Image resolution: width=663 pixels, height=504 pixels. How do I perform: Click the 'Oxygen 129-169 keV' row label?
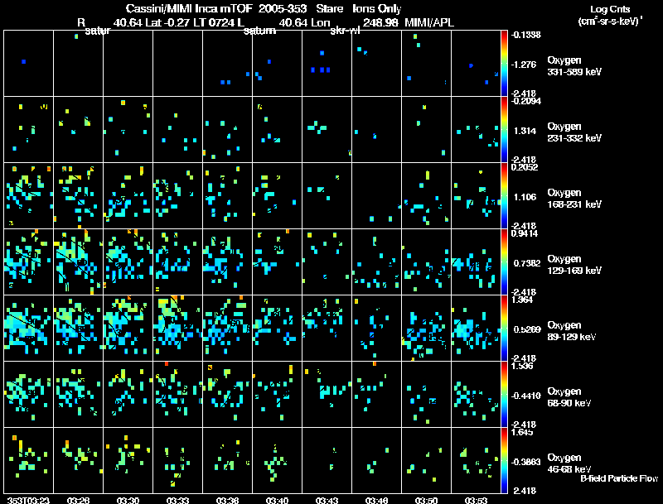point(574,265)
